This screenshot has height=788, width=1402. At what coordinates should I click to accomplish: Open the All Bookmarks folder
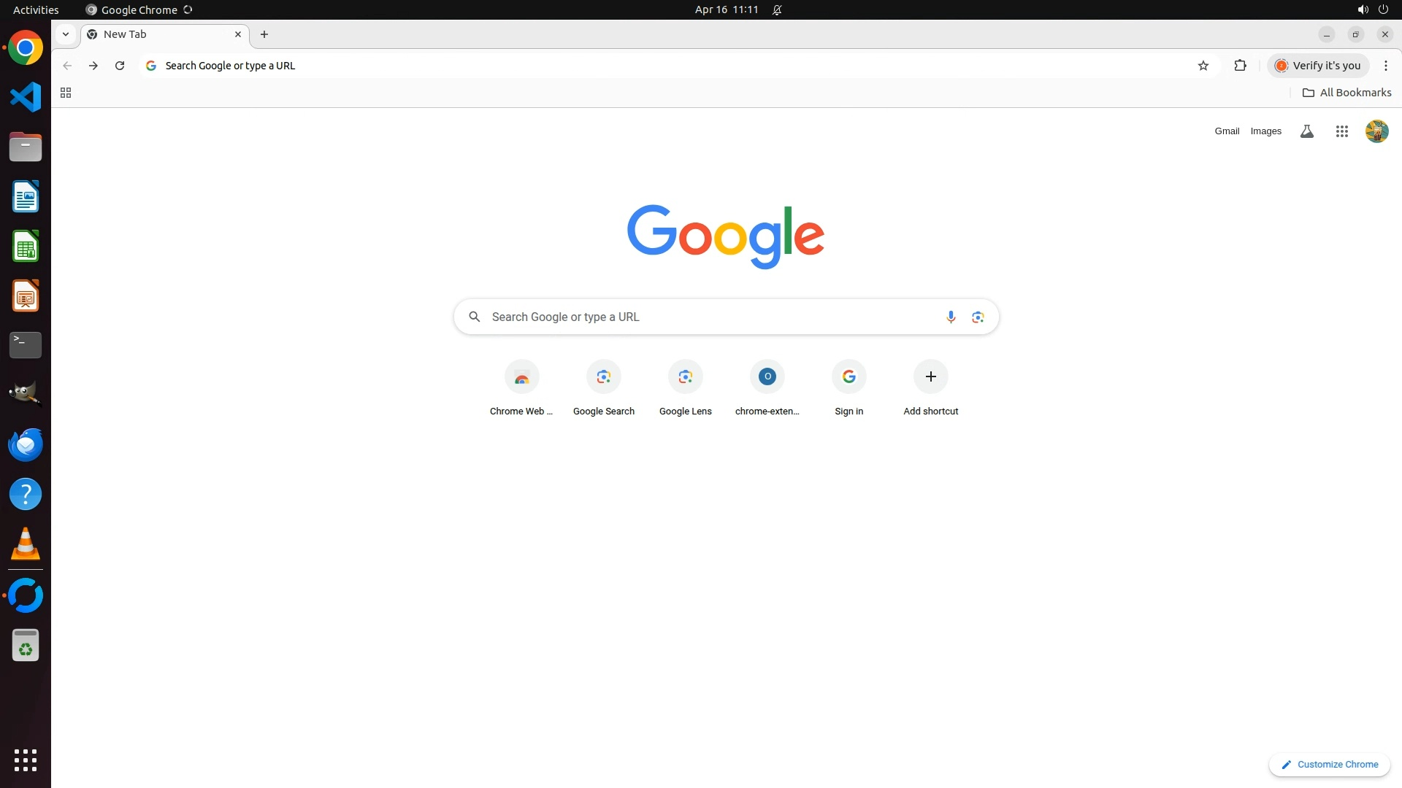coord(1347,93)
